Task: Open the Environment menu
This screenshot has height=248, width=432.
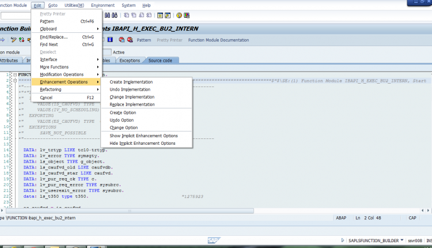Action: click(103, 5)
